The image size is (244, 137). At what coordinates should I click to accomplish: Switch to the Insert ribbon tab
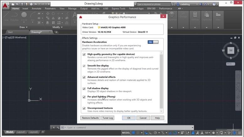(x=25, y=8)
